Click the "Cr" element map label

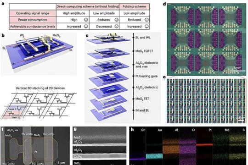coord(143,130)
